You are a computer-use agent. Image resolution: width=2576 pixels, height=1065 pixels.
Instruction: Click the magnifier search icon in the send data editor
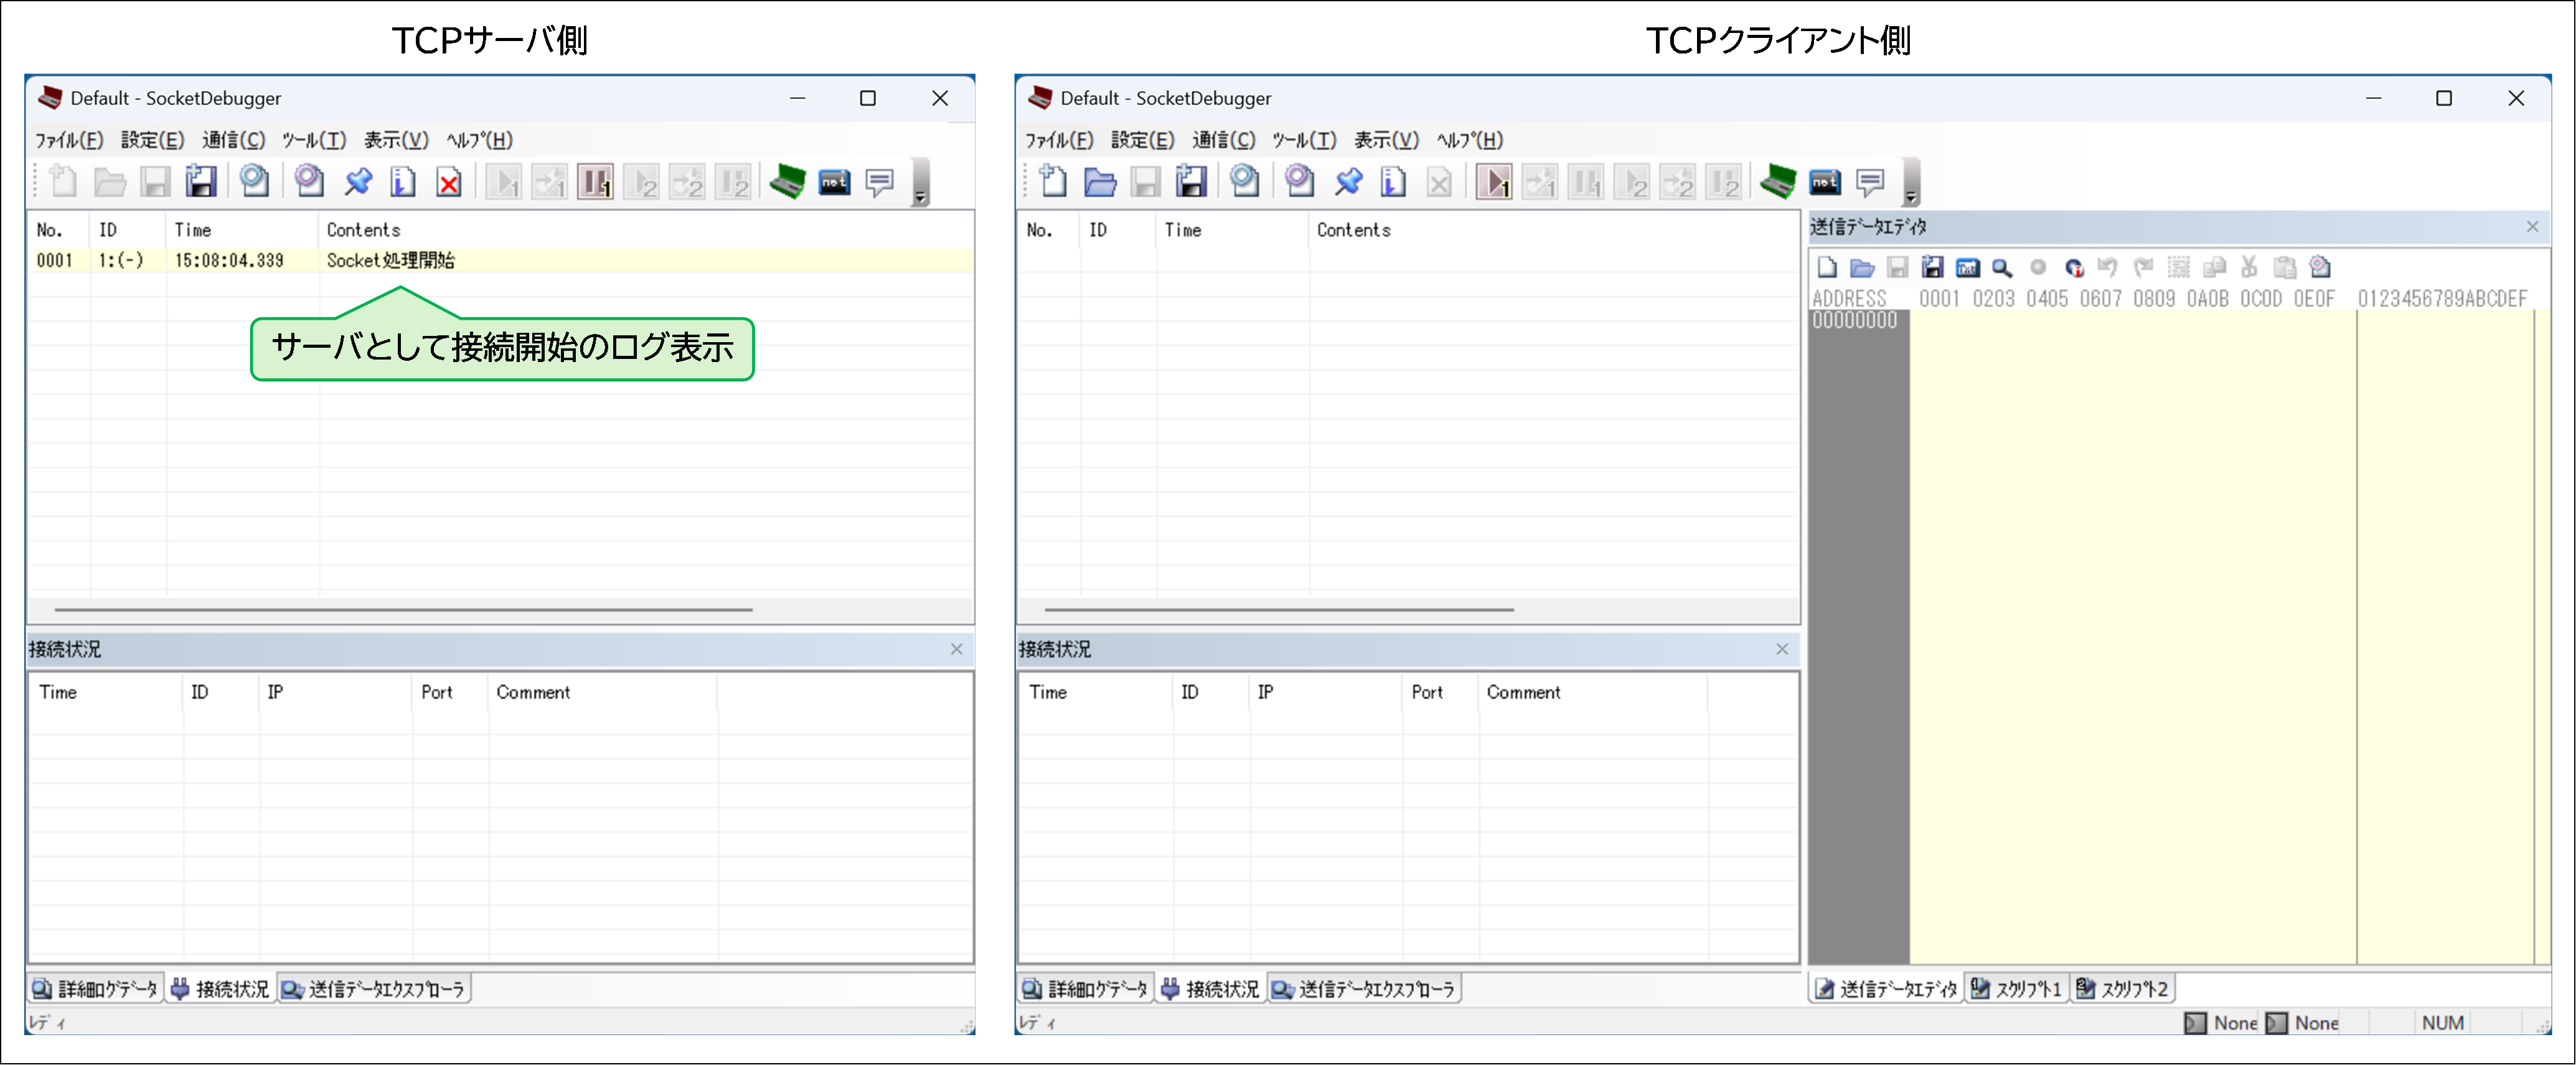(2002, 267)
